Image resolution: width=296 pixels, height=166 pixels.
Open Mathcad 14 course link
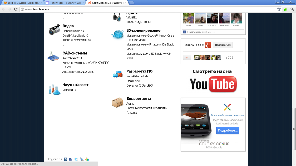(x=69, y=90)
